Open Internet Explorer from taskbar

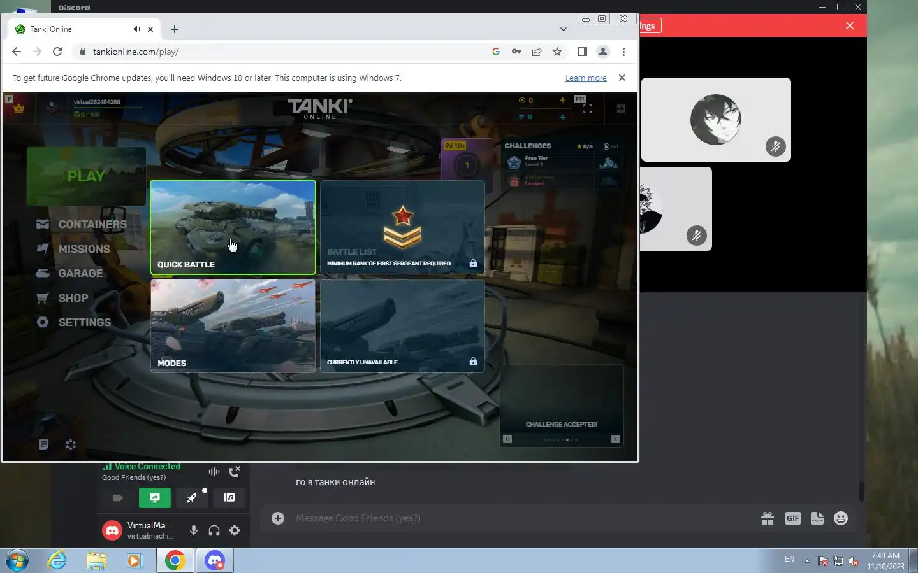pyautogui.click(x=57, y=561)
